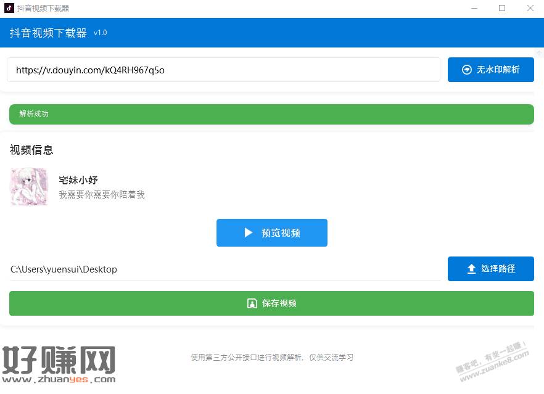
Task: Click the save path field showing Desktop
Action: [225, 269]
